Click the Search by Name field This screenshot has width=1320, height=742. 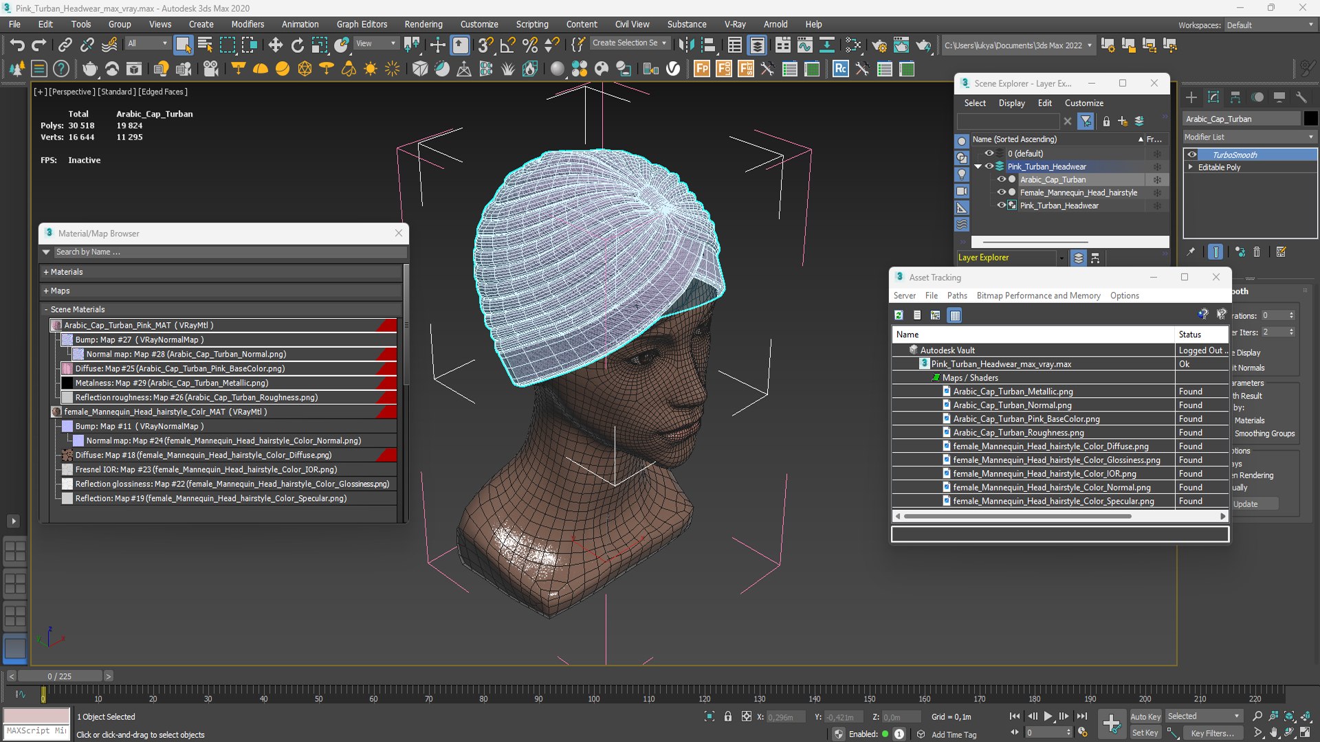tap(230, 252)
